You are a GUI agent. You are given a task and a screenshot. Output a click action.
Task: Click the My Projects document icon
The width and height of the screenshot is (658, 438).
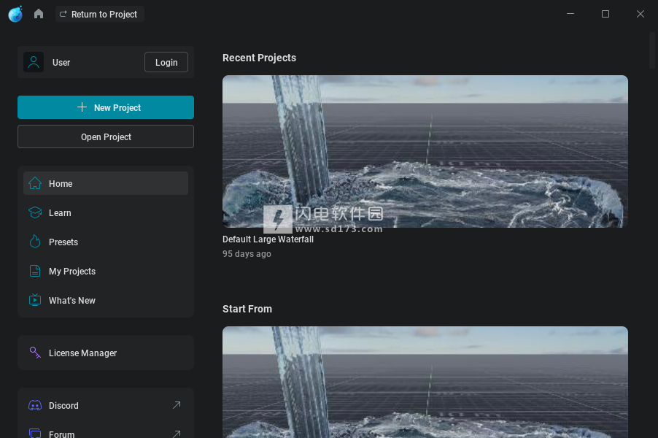coord(35,271)
